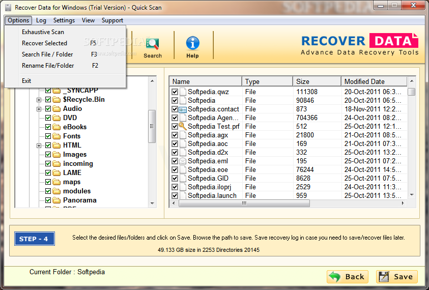Sort by the Size column header
The width and height of the screenshot is (429, 290).
click(x=318, y=81)
